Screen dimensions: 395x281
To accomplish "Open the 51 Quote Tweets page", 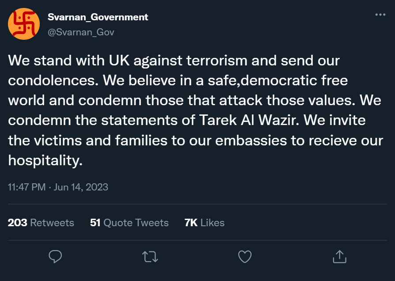I will click(x=129, y=223).
